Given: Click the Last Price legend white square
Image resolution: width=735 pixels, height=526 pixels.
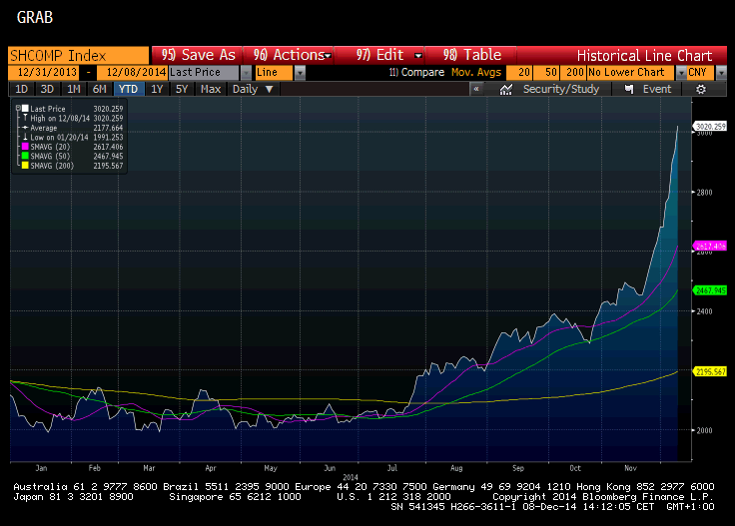Looking at the screenshot, I should [25, 109].
